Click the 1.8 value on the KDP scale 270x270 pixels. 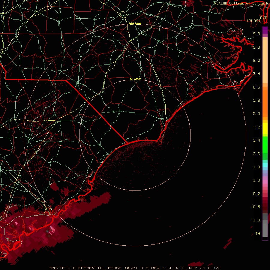coord(256,167)
